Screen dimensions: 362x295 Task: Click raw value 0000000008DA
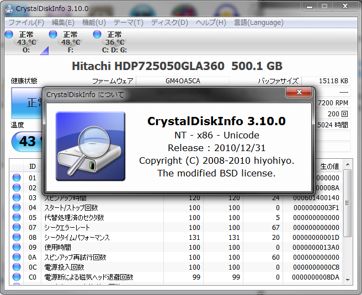click(316, 277)
